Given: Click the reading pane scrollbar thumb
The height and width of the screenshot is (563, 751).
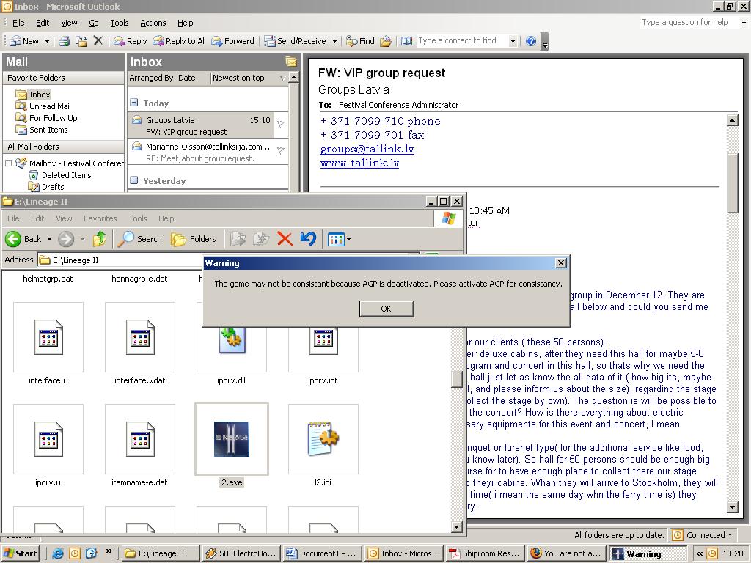Looking at the screenshot, I should tap(733, 183).
